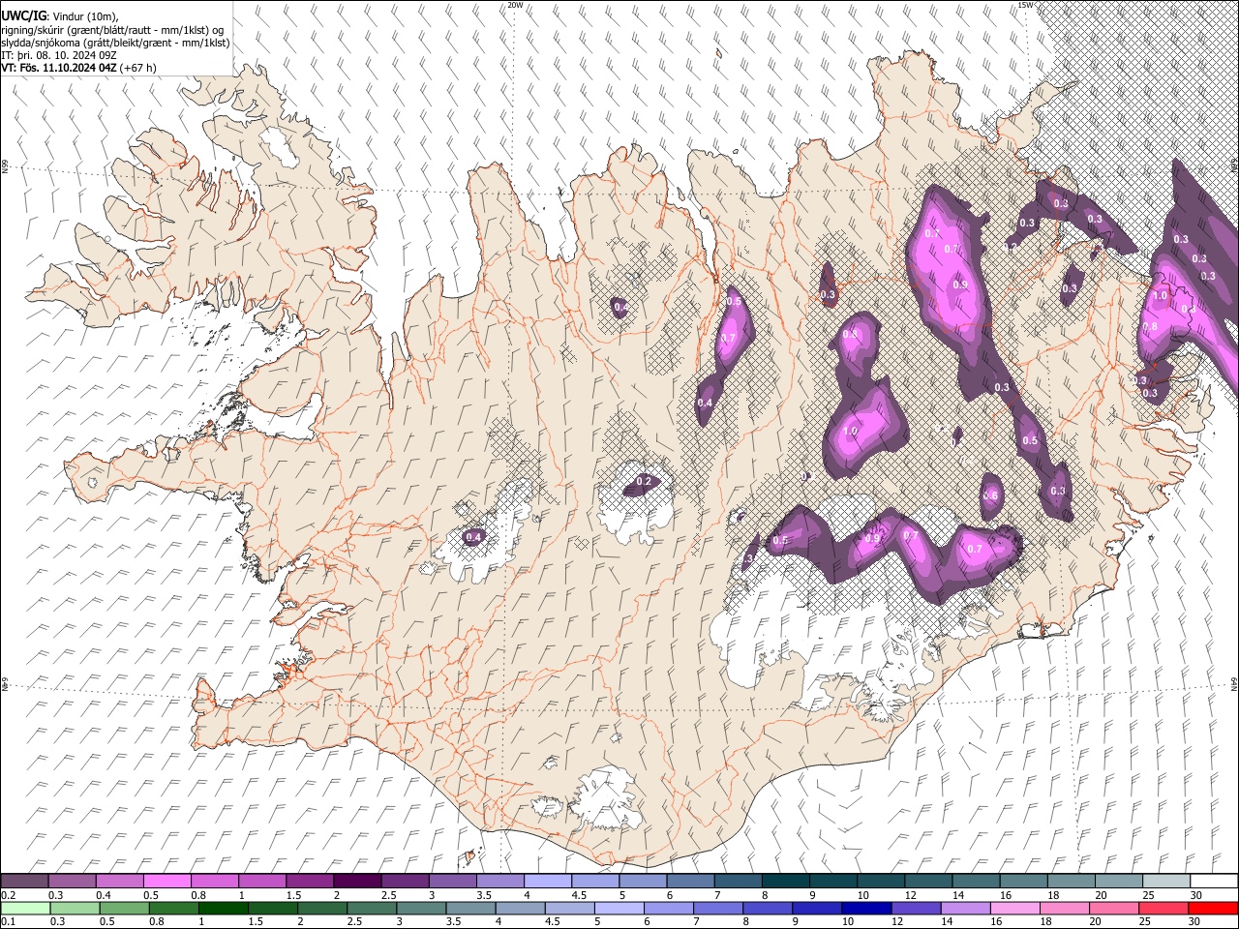
Task: Click the 25–30 red rain scale swatch
Action: [x=1163, y=908]
